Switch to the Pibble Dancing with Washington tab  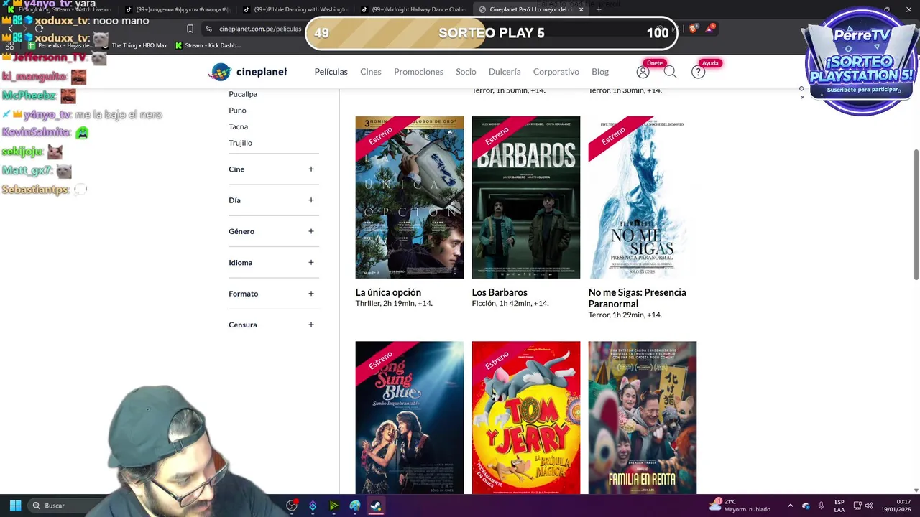[x=295, y=9]
